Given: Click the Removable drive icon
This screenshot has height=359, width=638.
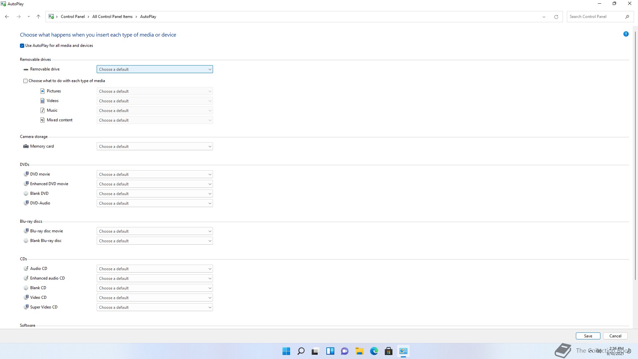Looking at the screenshot, I should pos(26,69).
